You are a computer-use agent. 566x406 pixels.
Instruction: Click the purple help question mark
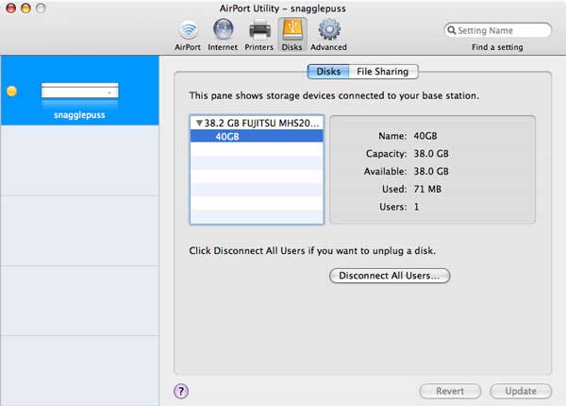(182, 390)
